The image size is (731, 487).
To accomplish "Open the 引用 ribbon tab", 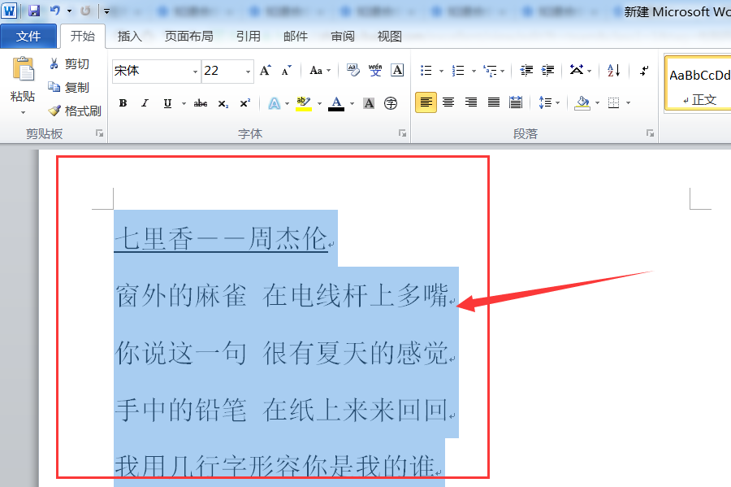I will pos(248,36).
